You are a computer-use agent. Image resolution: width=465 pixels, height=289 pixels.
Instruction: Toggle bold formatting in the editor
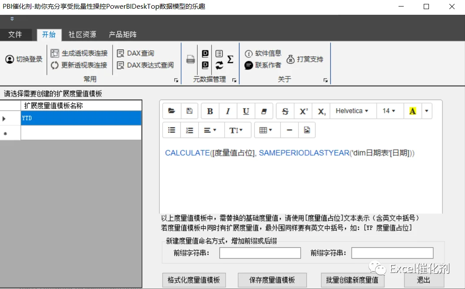210,111
